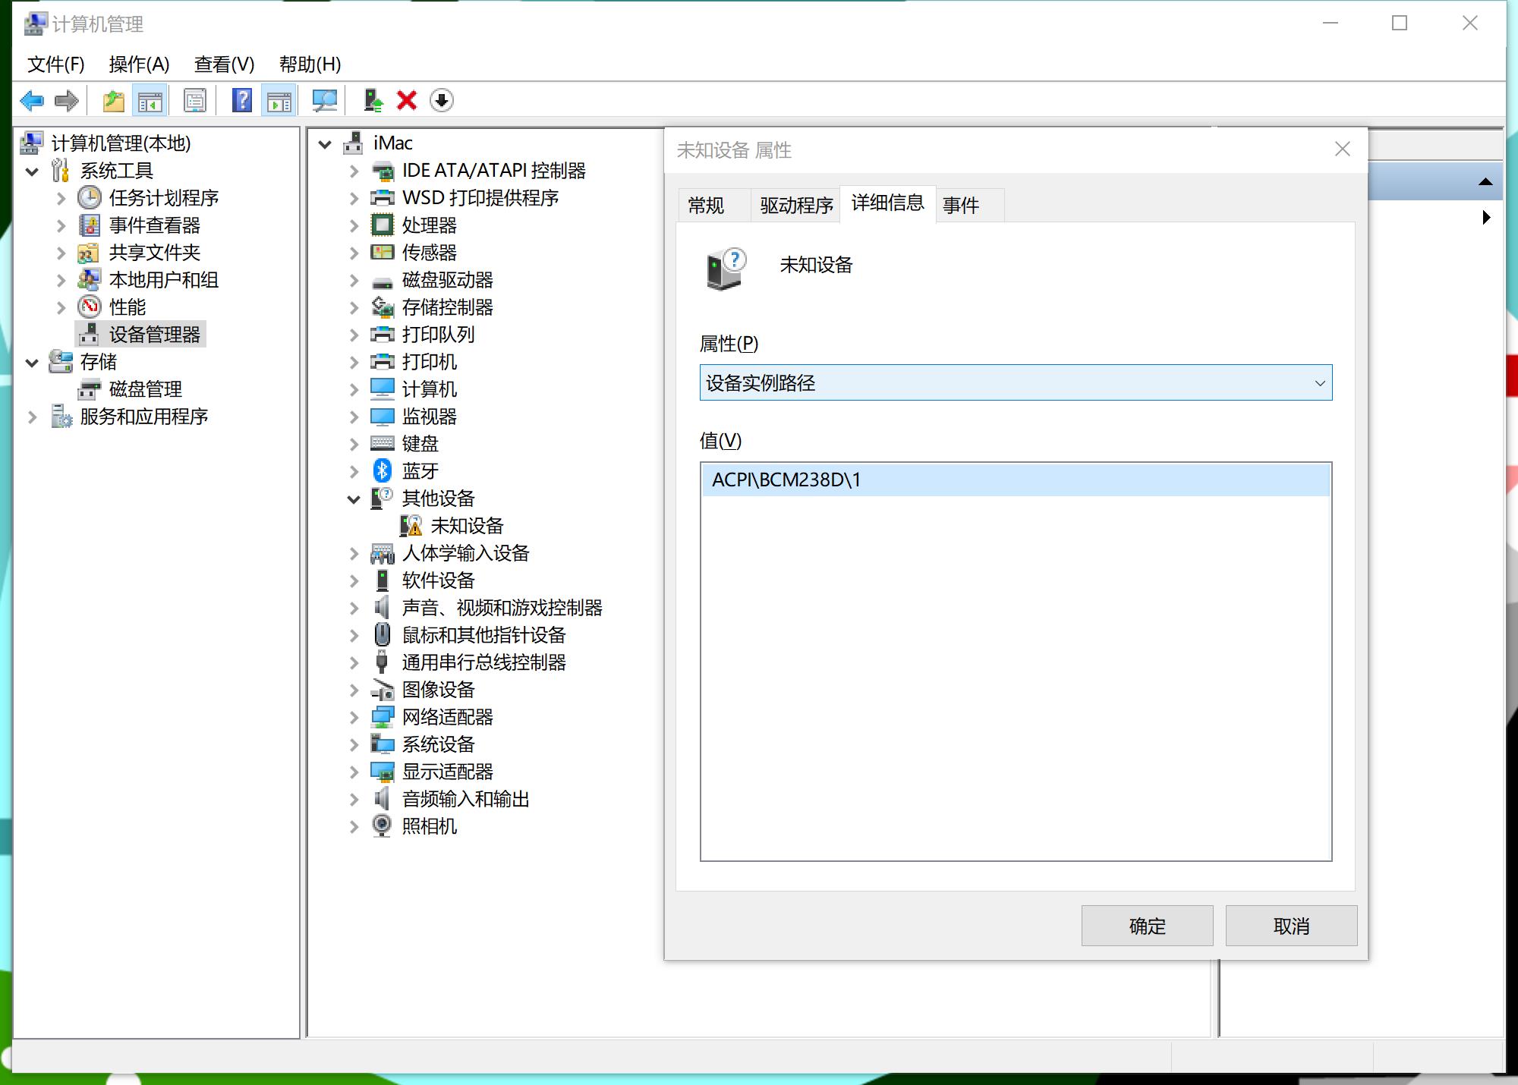
Task: Select 磁盘管理 in the left tree
Action: point(145,389)
